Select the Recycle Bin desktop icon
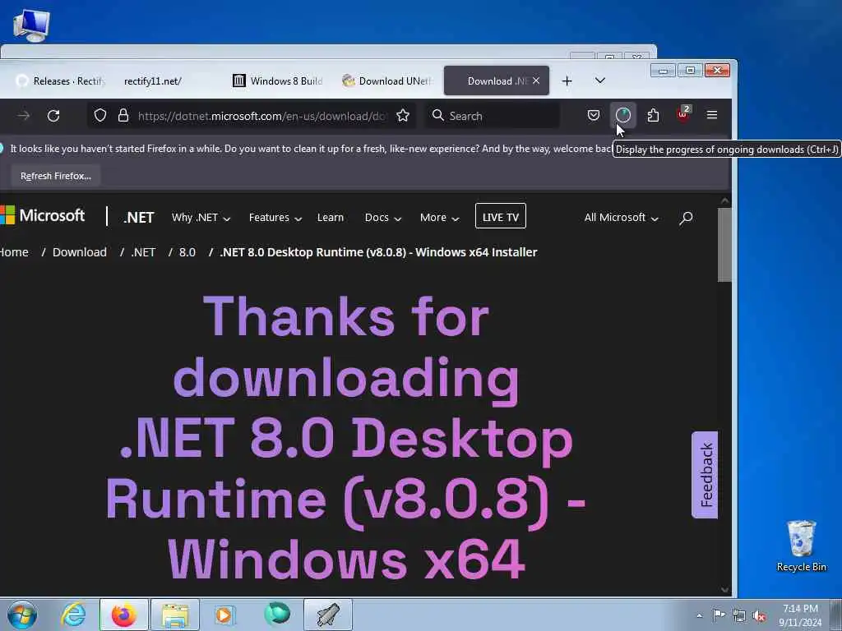Image resolution: width=842 pixels, height=631 pixels. click(x=801, y=546)
